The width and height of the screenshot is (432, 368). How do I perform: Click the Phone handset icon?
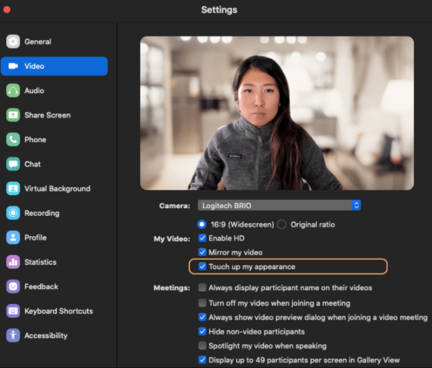(x=13, y=140)
